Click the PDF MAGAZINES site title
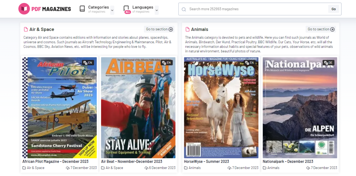356x176 pixels. 51,9
